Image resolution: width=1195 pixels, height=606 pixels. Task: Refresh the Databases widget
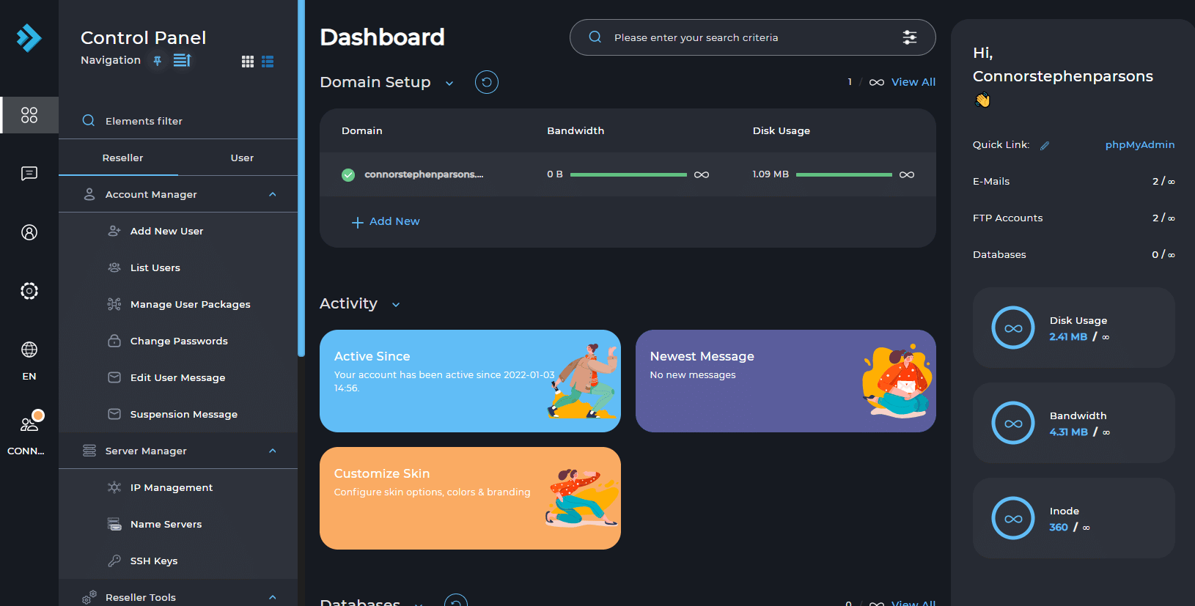(x=456, y=601)
